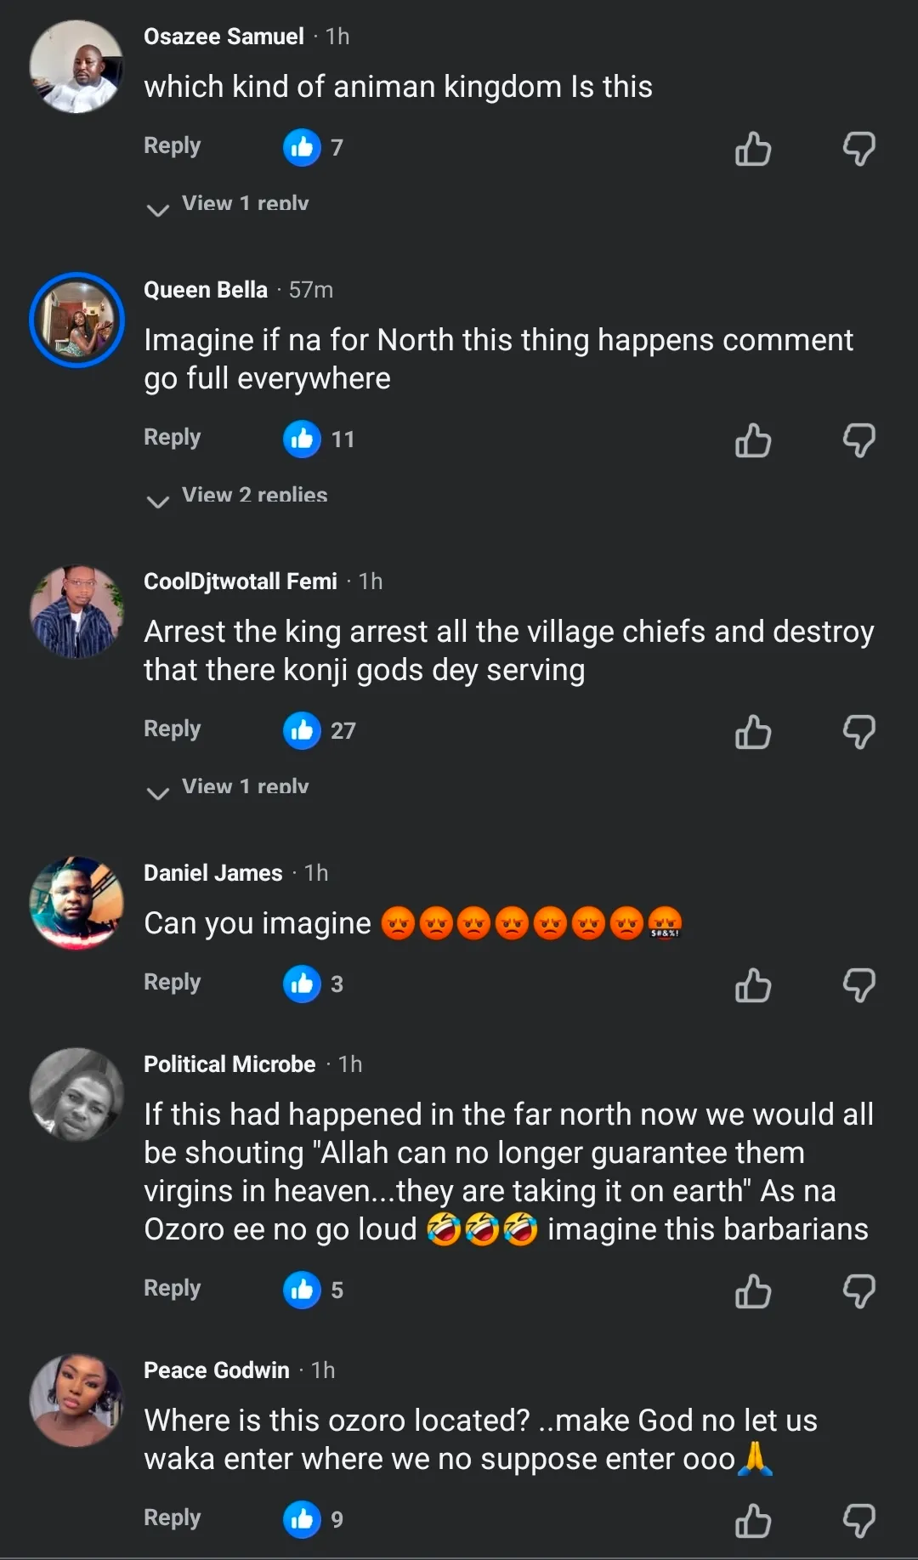Screen dimensions: 918x1560
Task: Dislike Daniel James's comment
Action: [858, 985]
